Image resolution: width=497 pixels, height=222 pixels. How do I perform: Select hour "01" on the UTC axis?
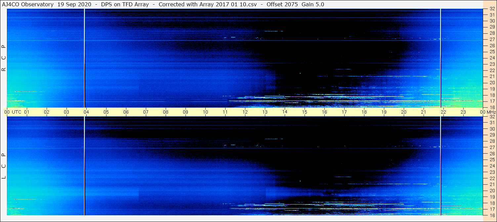27,112
